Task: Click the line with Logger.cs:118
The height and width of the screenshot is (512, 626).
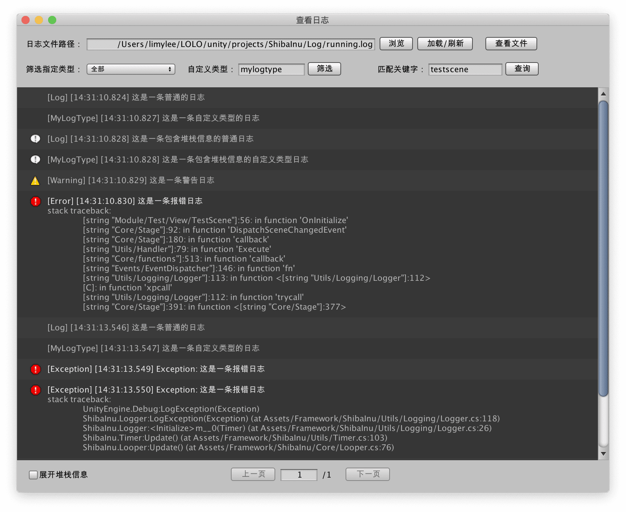Action: click(x=291, y=419)
